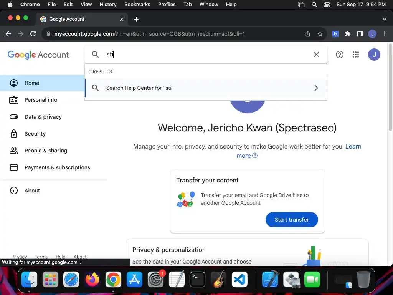
Task: Open the tab search dropdown arrow
Action: coord(385,19)
